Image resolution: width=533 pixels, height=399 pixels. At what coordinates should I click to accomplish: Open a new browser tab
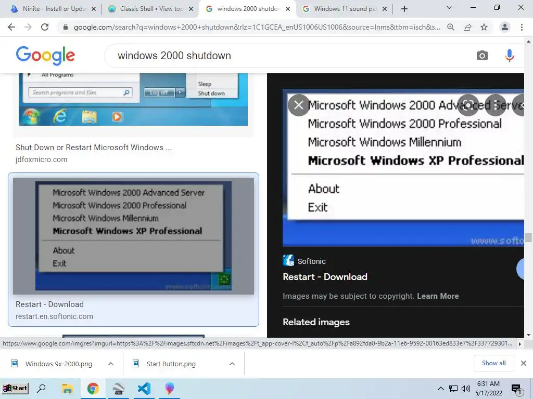pyautogui.click(x=404, y=9)
